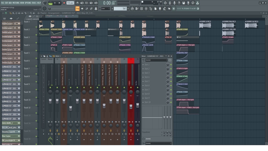
Task: Click the Master track volume fader
Action: tap(50, 101)
